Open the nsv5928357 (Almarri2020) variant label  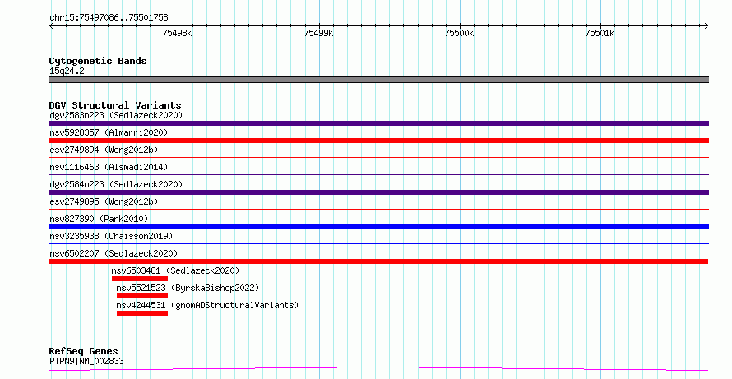click(109, 132)
